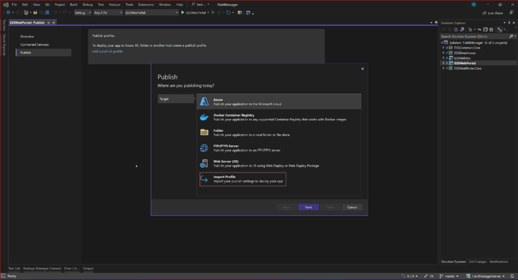The image size is (518, 280).
Task: Choose Web Server (IIS) target
Action: [x=279, y=164]
